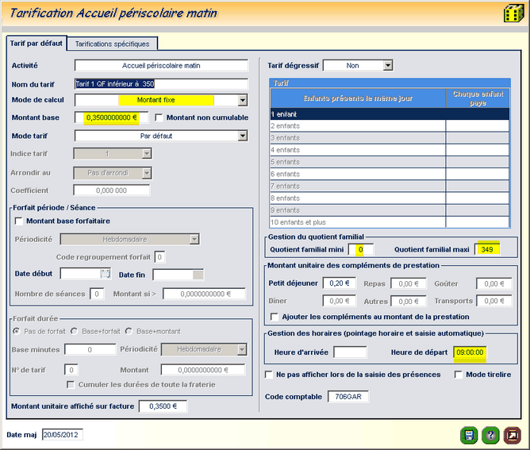Switch to Tarifications spécifiques tab
Screen dimensions: 530x450
113,44
